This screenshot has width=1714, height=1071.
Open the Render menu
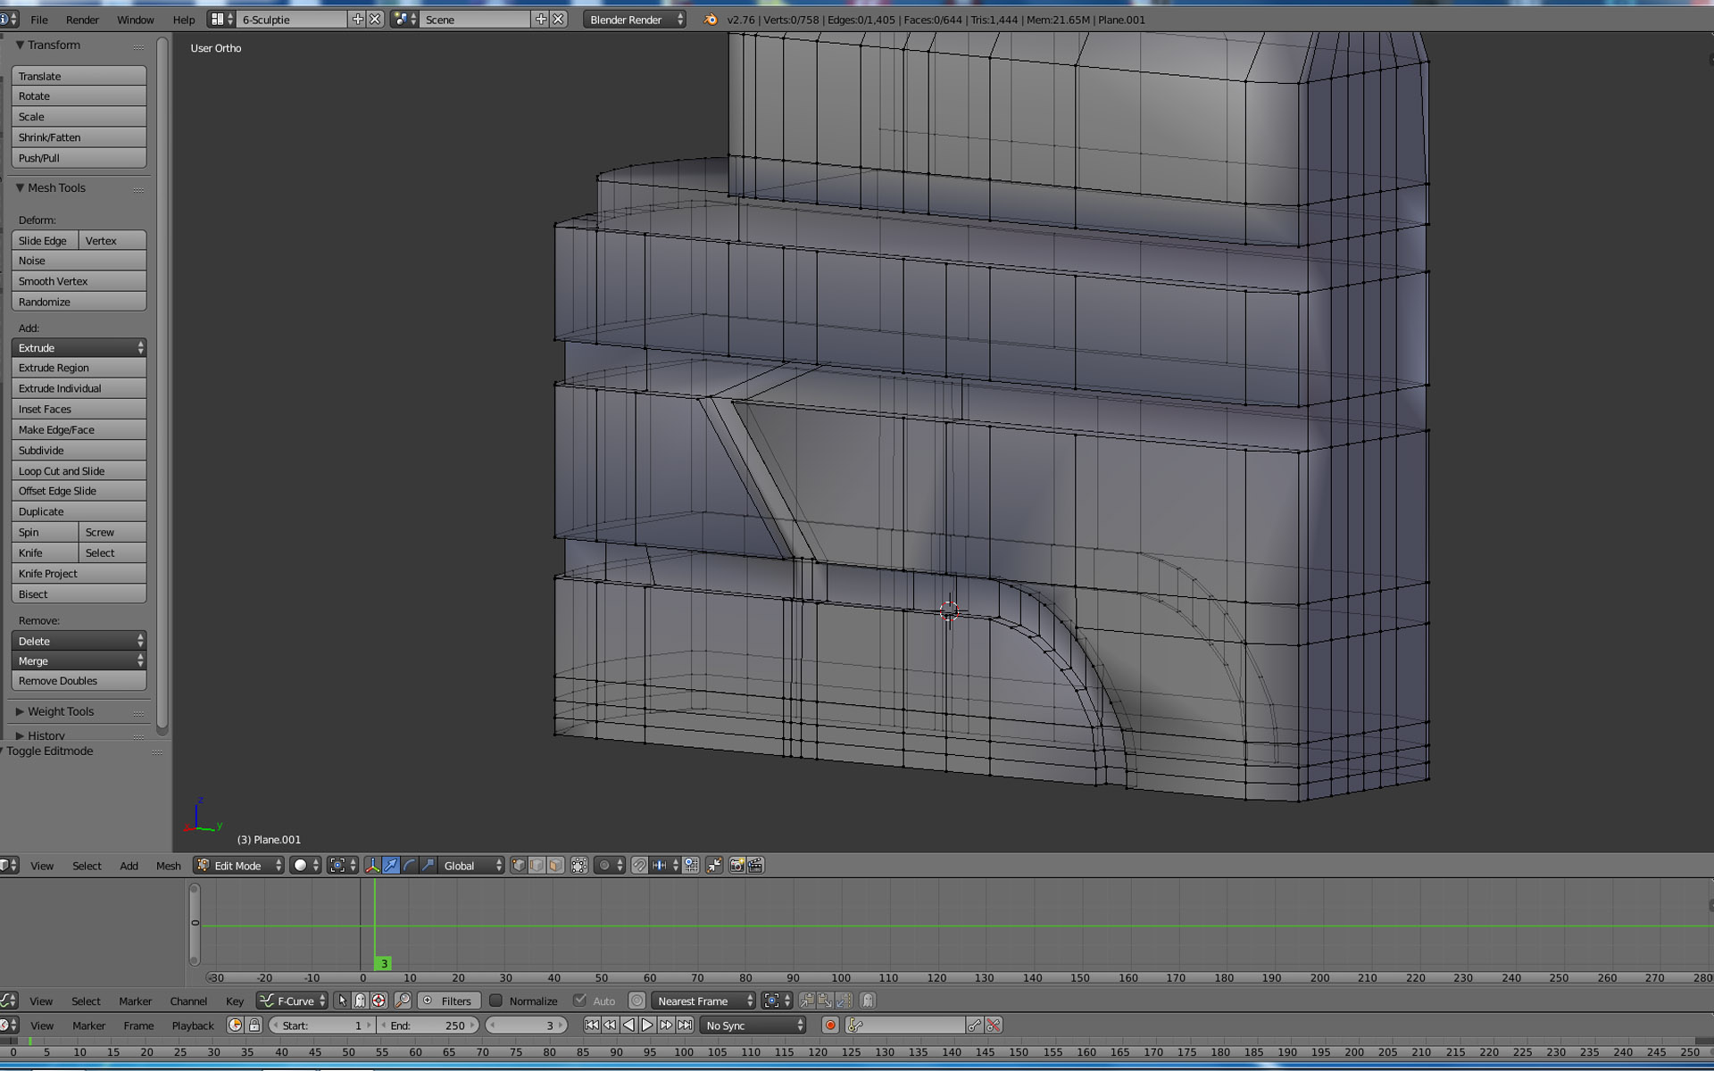click(82, 20)
